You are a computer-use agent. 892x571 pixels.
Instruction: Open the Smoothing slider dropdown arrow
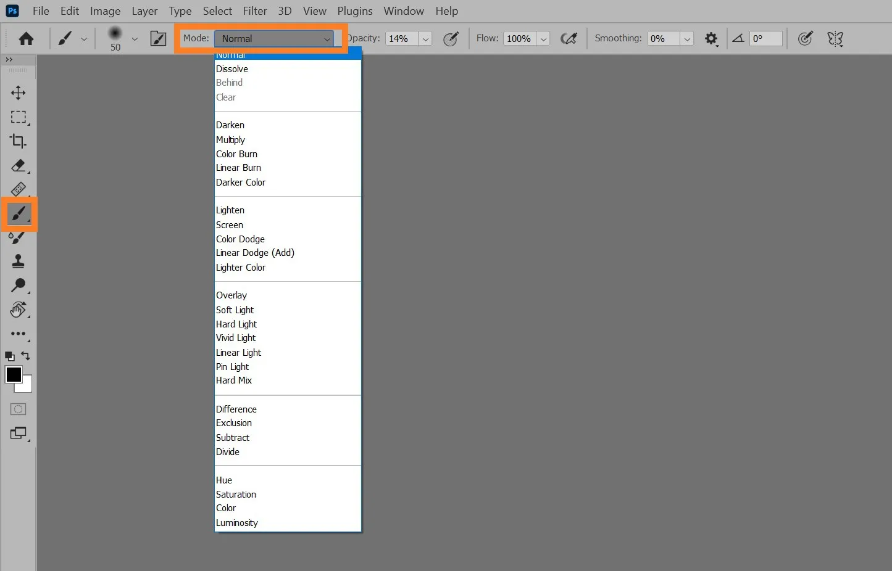(687, 39)
